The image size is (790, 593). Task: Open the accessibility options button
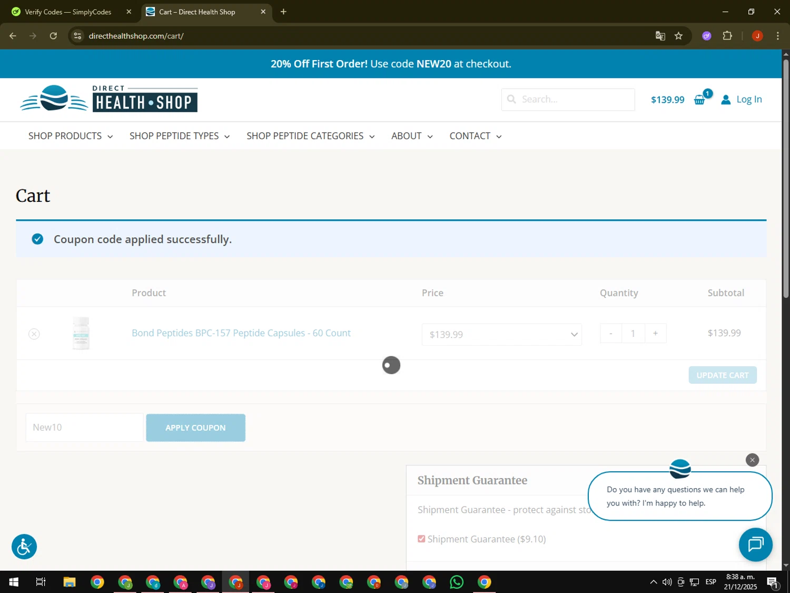[x=24, y=547]
